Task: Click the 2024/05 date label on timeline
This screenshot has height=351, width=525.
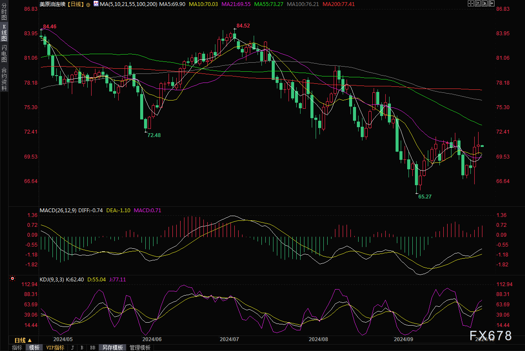Action: [x=63, y=339]
